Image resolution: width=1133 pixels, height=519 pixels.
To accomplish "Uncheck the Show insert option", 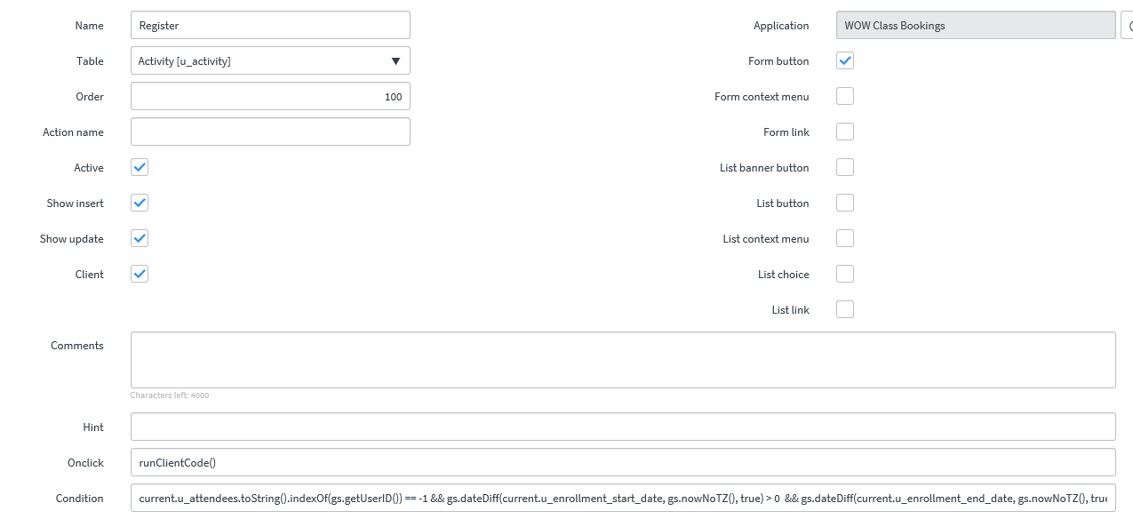I will pos(139,203).
